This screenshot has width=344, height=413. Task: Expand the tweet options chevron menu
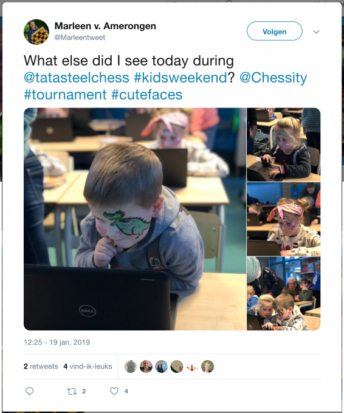(316, 32)
